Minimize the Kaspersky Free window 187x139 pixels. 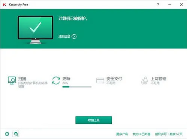pos(169,5)
